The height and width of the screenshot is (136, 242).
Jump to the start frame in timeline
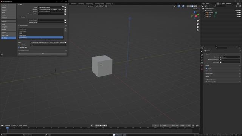[x=96, y=125]
